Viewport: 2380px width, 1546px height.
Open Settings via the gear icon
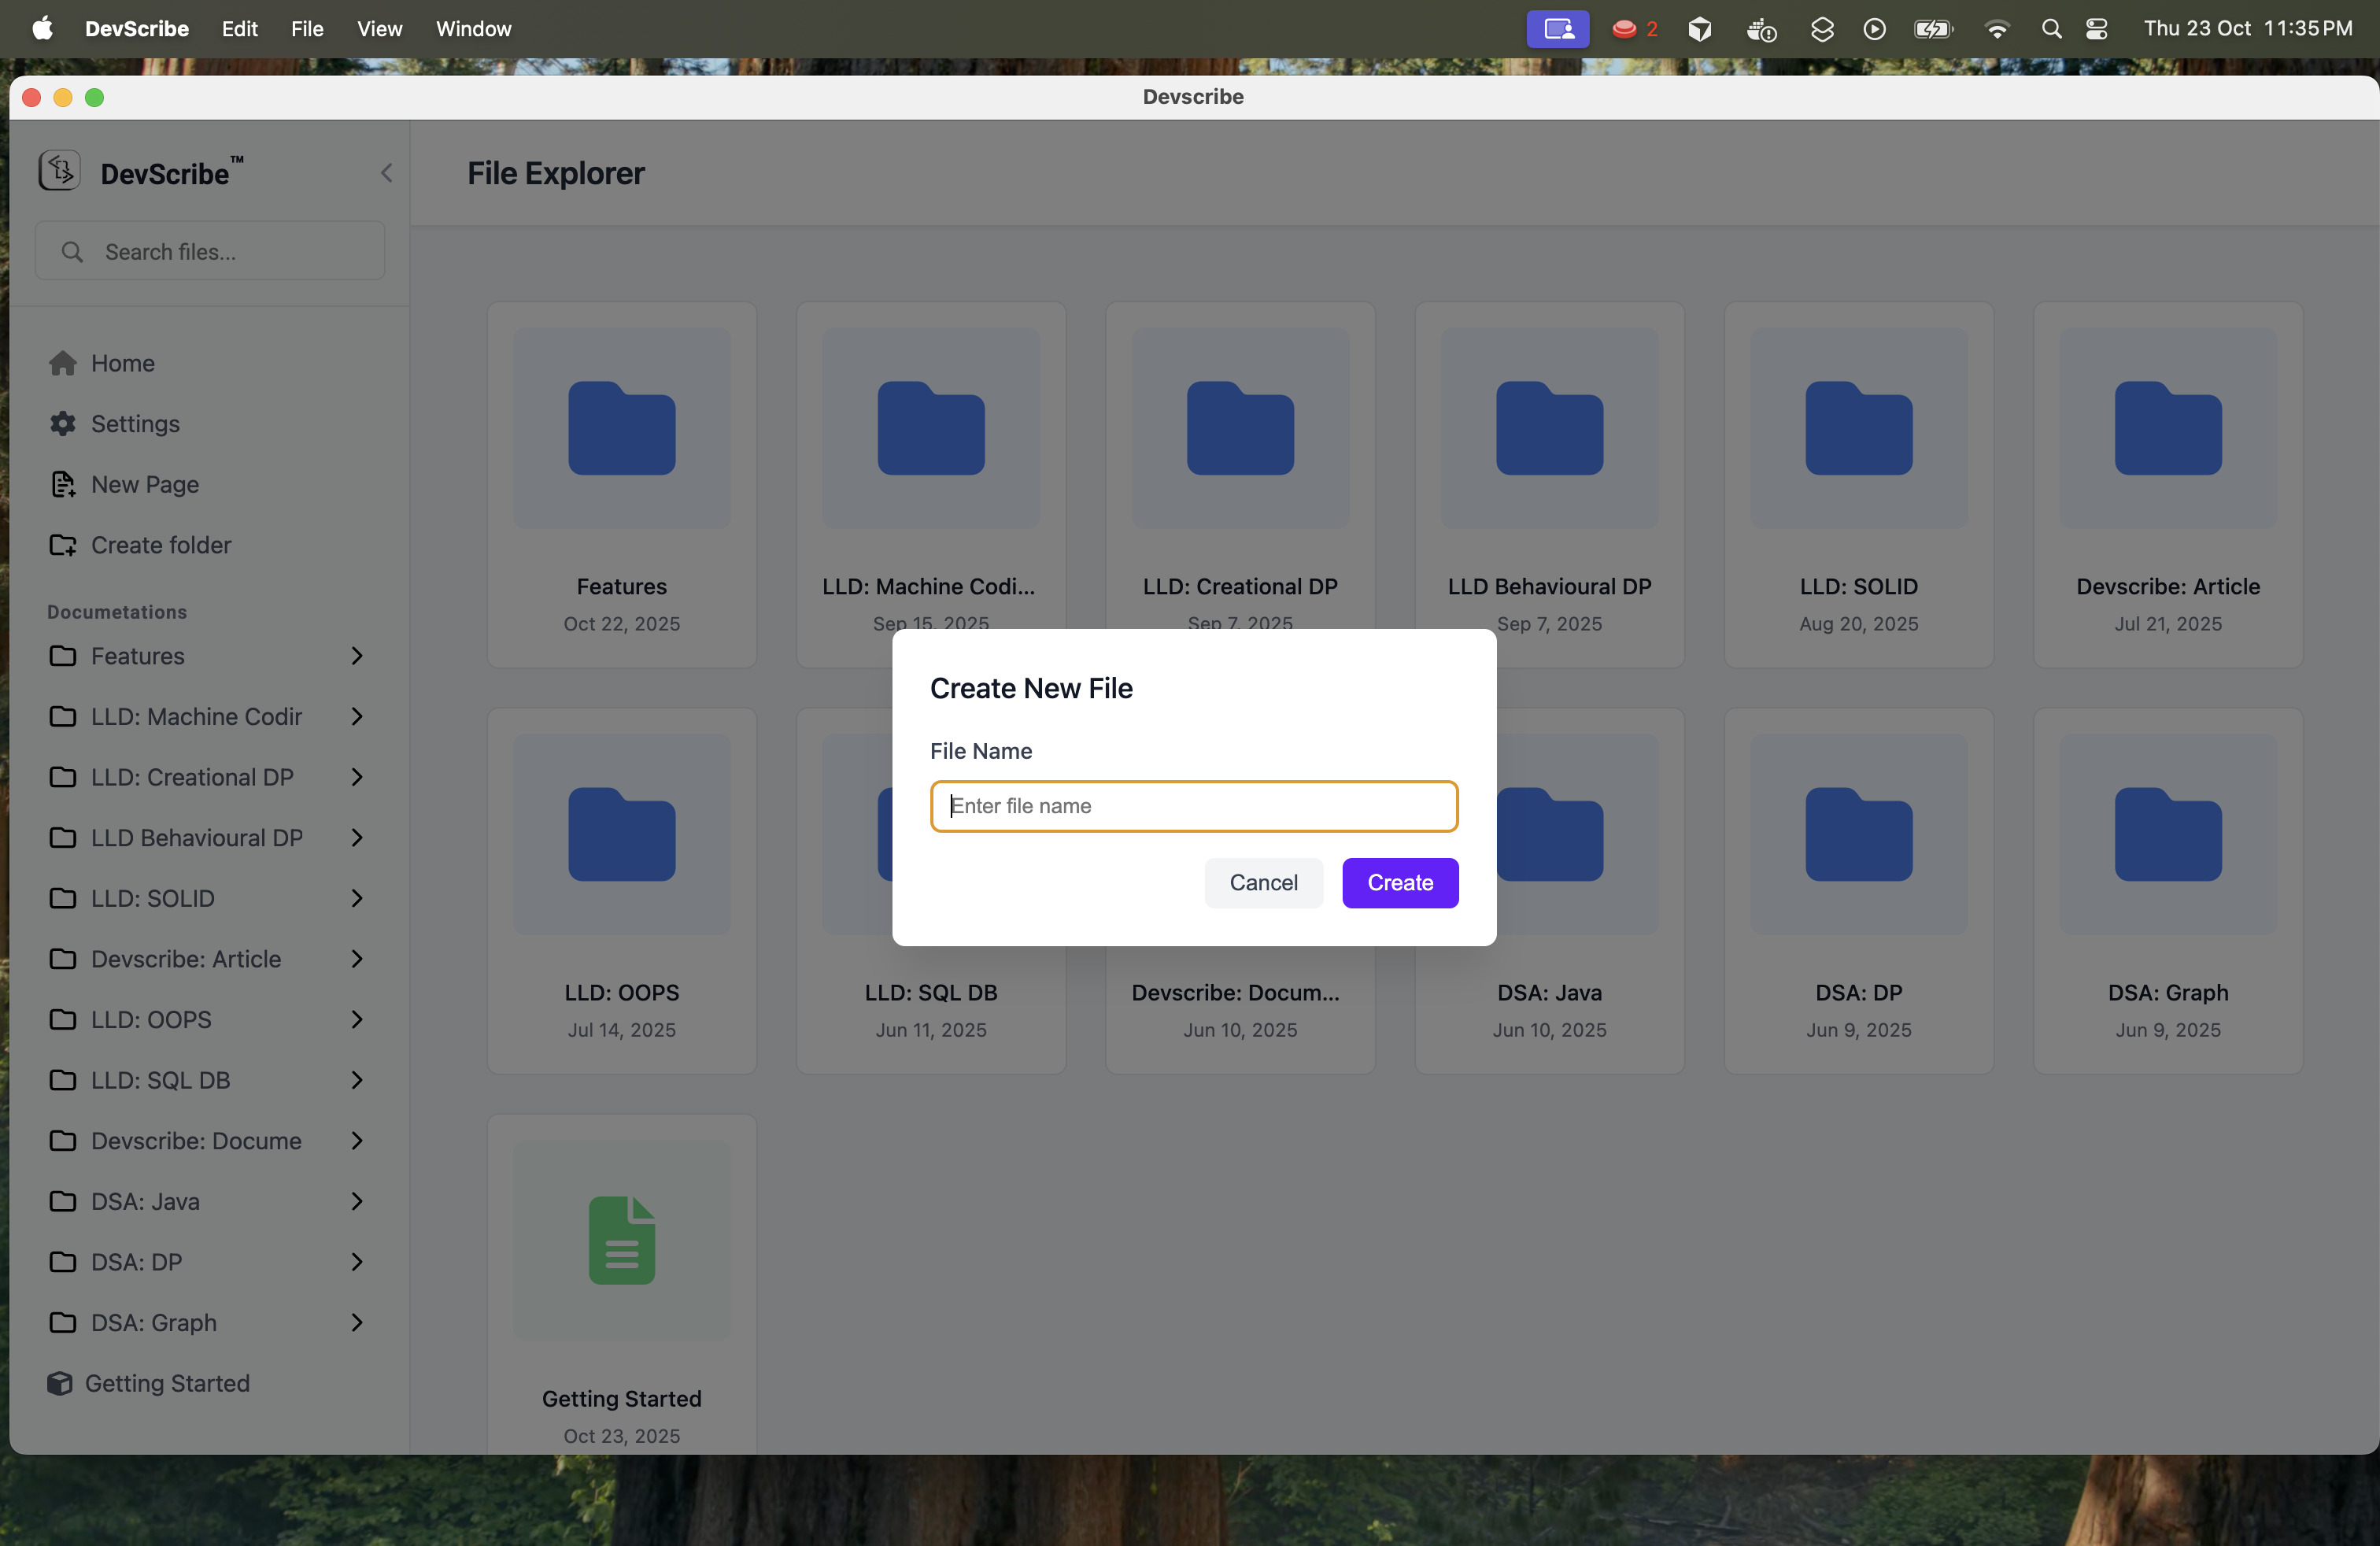coord(63,424)
